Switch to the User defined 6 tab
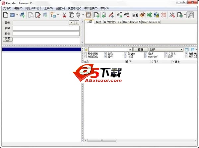The image size is (199, 148). [151, 22]
